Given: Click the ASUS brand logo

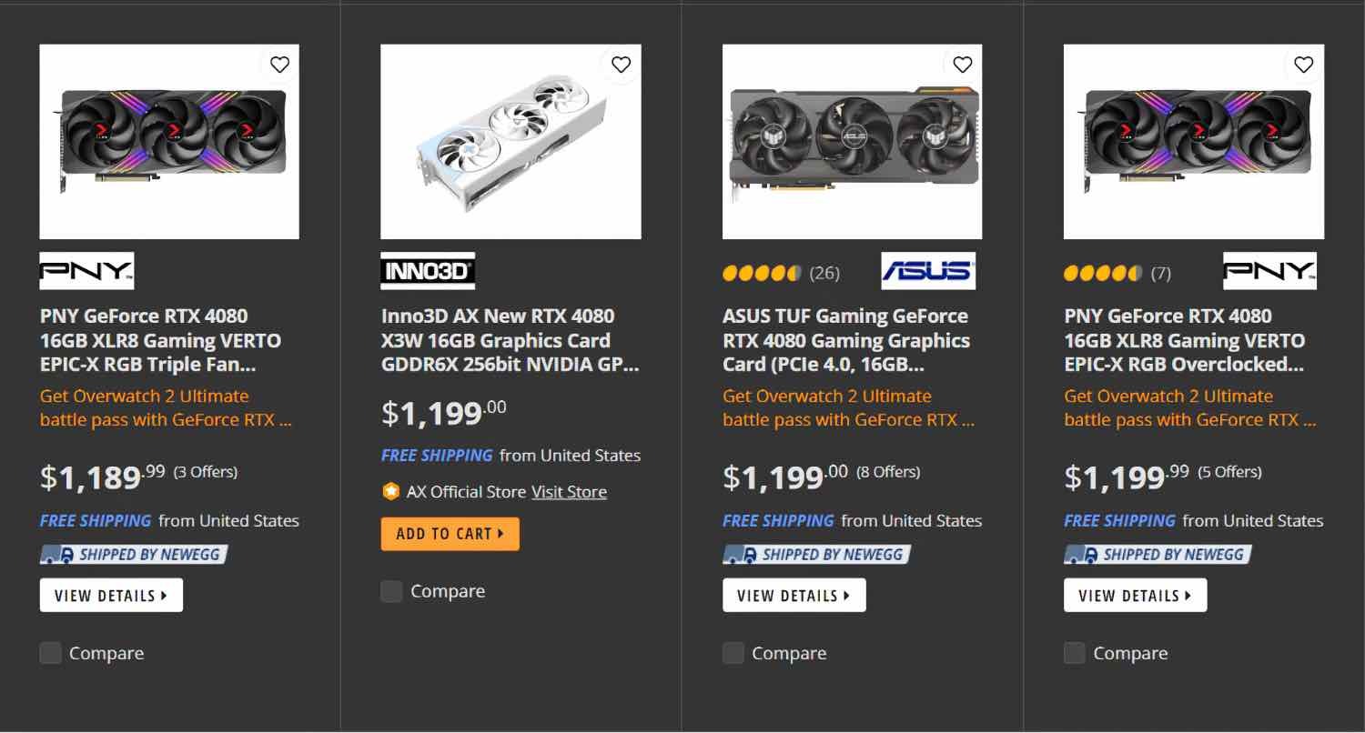Looking at the screenshot, I should pos(928,271).
